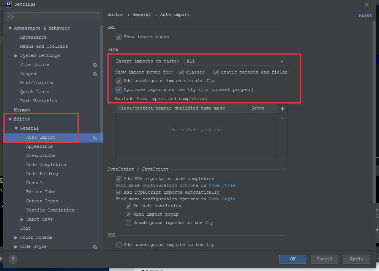Screen dimensions: 379x271
Task: Click the Class/package/member qualified name mask header
Action: coord(182,108)
